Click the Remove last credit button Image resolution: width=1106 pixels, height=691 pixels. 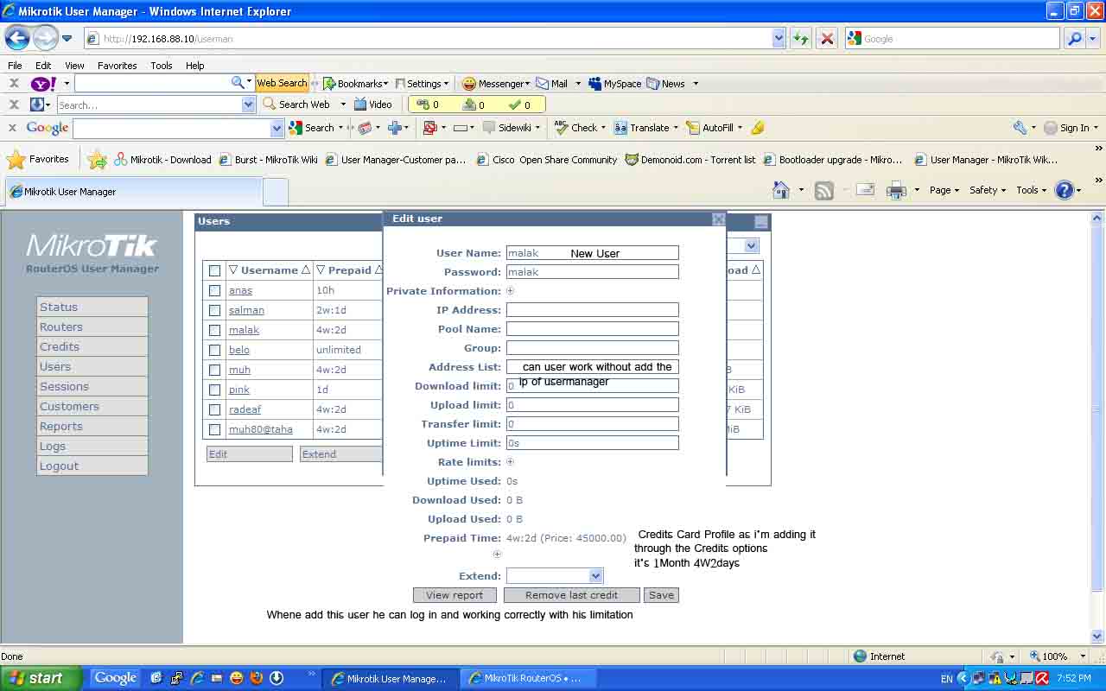(x=572, y=595)
